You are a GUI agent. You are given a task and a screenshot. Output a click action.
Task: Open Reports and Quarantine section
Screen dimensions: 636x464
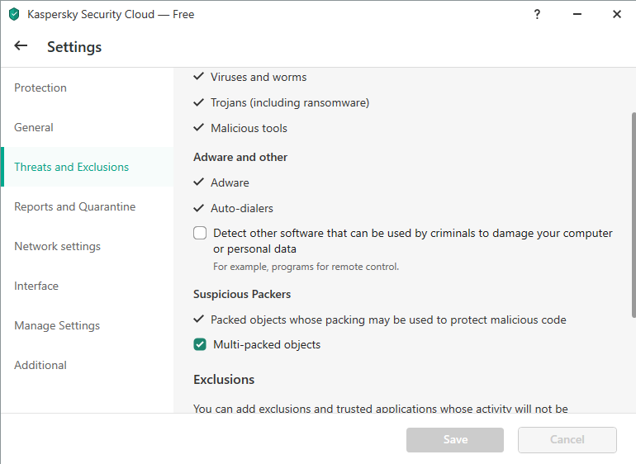[74, 206]
